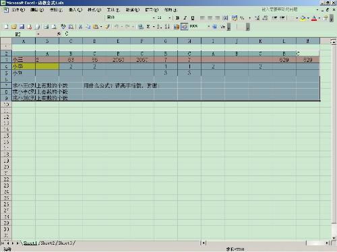Screen dimensions: 337x252
Task: Apply yellow fill color paint bucket
Action: [303, 18]
